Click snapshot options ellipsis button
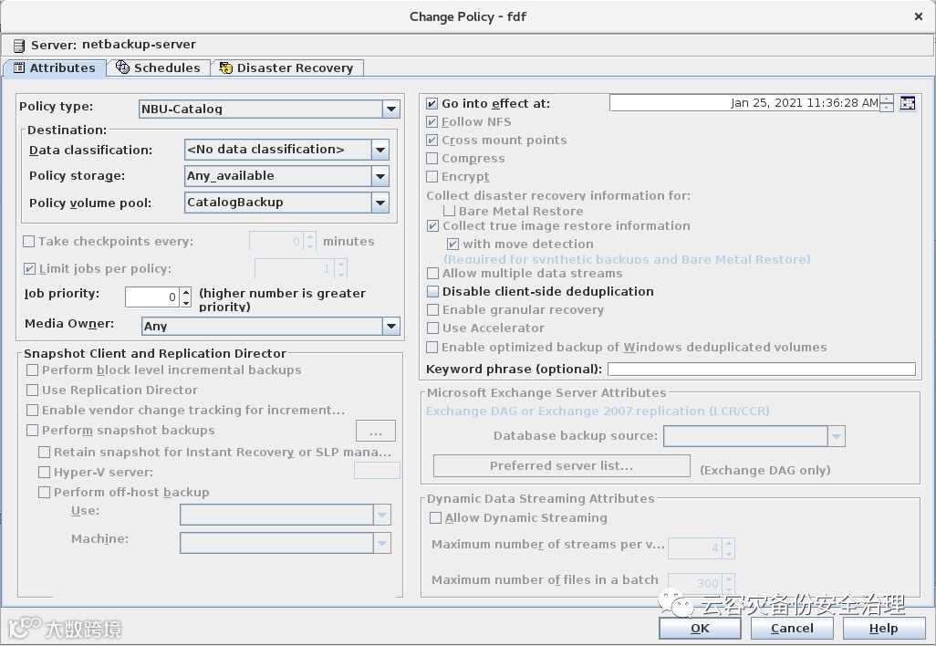This screenshot has width=936, height=646. pos(376,431)
